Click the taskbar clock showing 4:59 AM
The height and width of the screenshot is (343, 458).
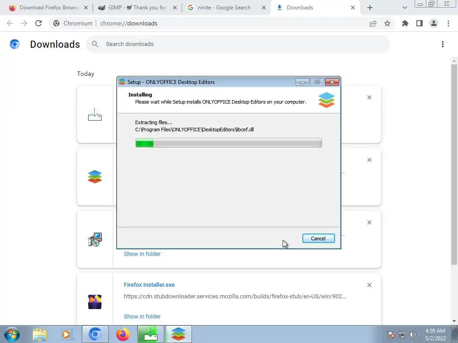pos(435,335)
